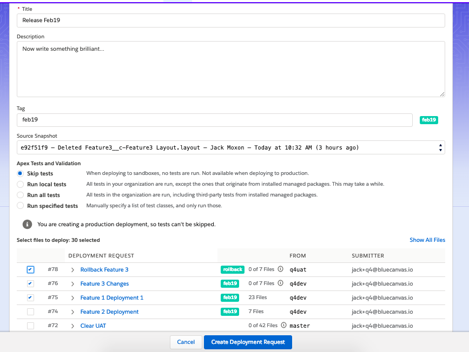
Task: Click submitter email in Rollback Feature 3 row
Action: (x=382, y=269)
